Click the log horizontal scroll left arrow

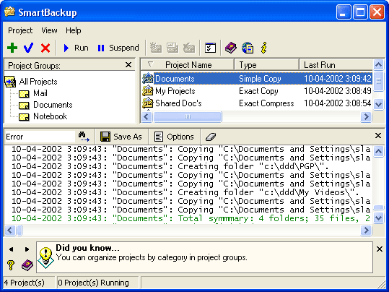pyautogui.click(x=10, y=230)
